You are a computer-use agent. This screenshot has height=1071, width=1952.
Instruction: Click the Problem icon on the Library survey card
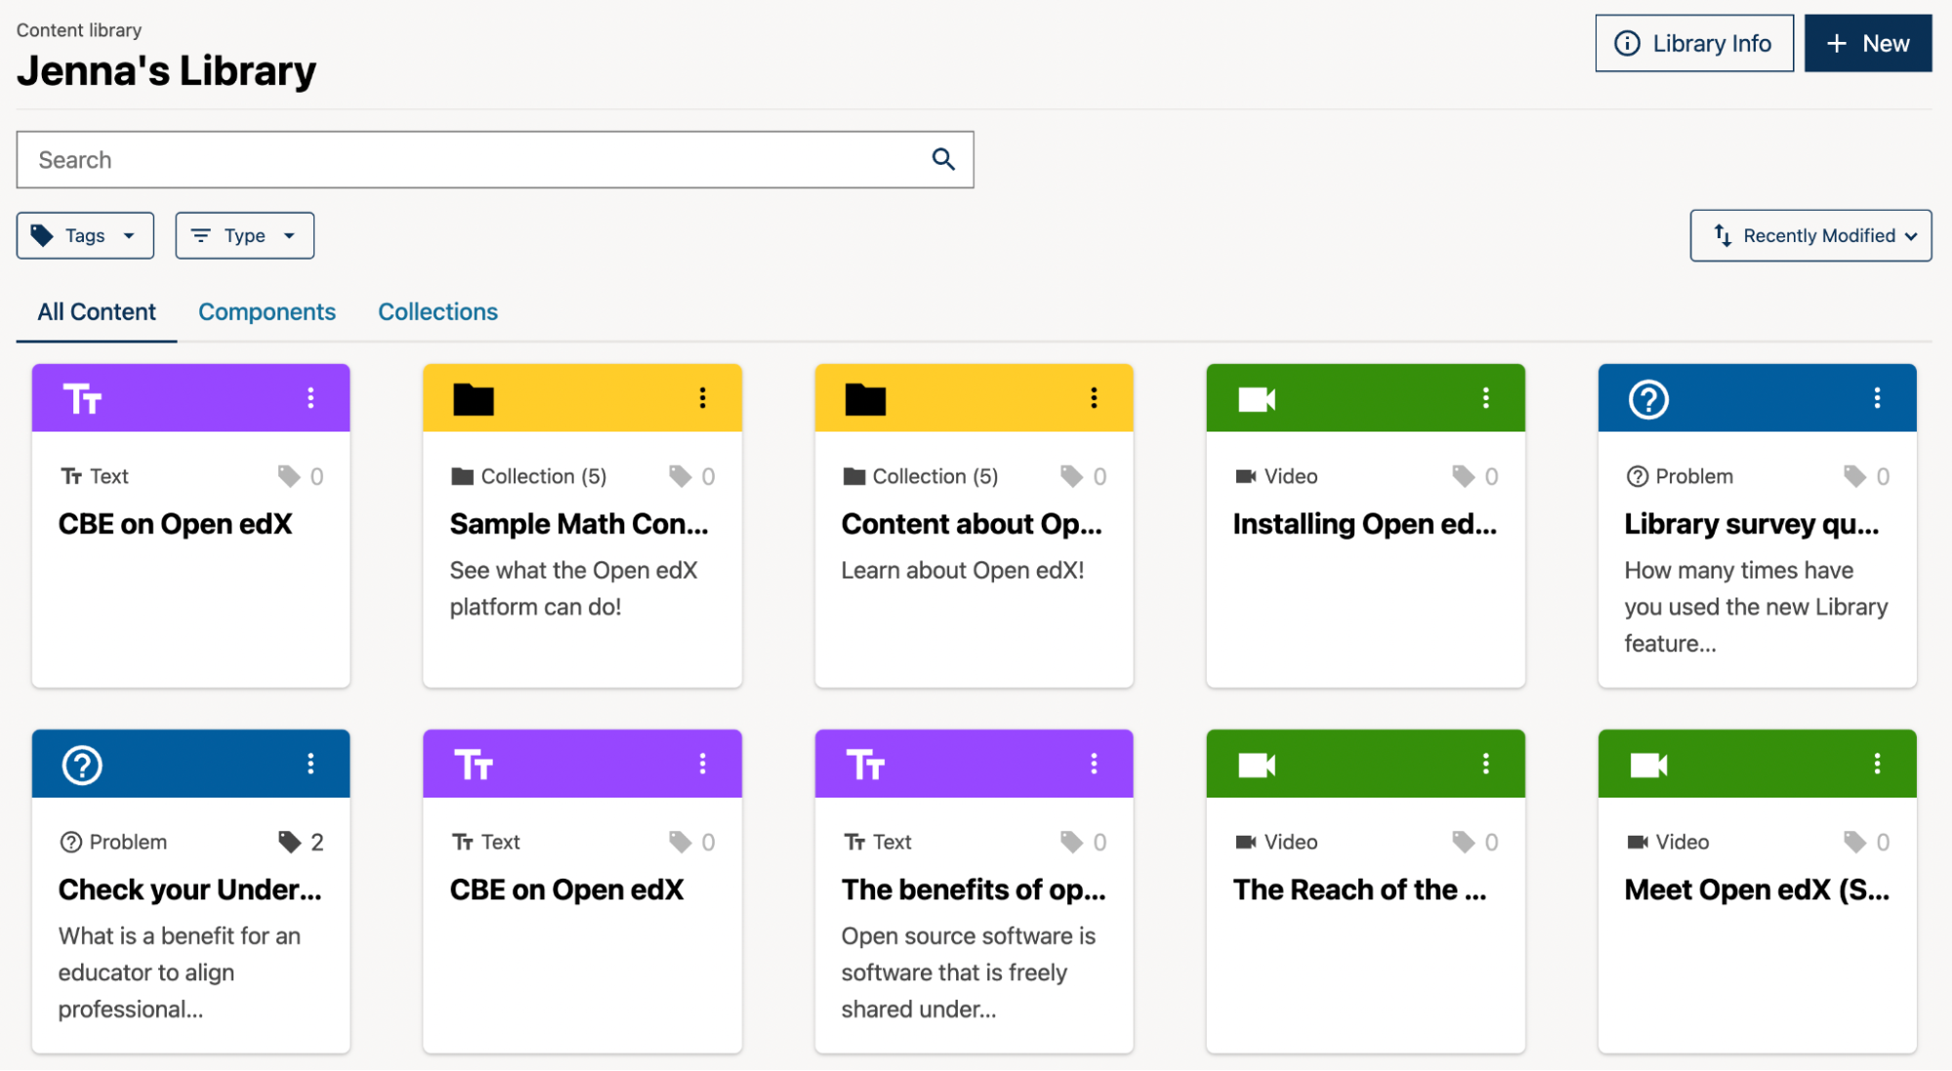tap(1637, 475)
